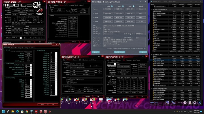Open the tREFI dropdown in MemTweakIt
The width and height of the screenshot is (204, 114).
[31, 86]
